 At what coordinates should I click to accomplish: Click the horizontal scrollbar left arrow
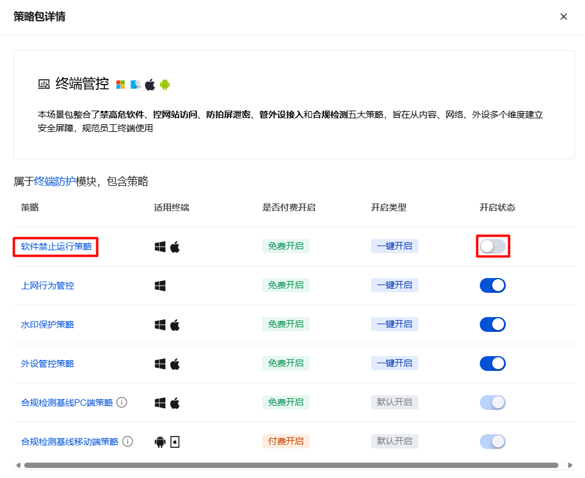(x=18, y=465)
